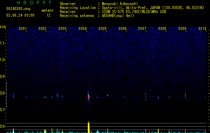This screenshot has height=133, width=210.
Task: Click the tall yellow intensity bar at 0304
Action: (x=88, y=127)
